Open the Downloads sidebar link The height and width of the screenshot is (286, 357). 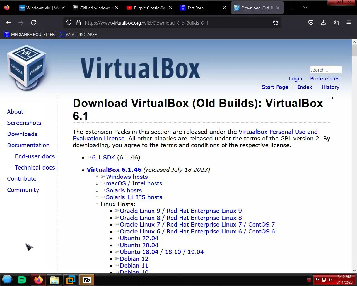pyautogui.click(x=22, y=134)
